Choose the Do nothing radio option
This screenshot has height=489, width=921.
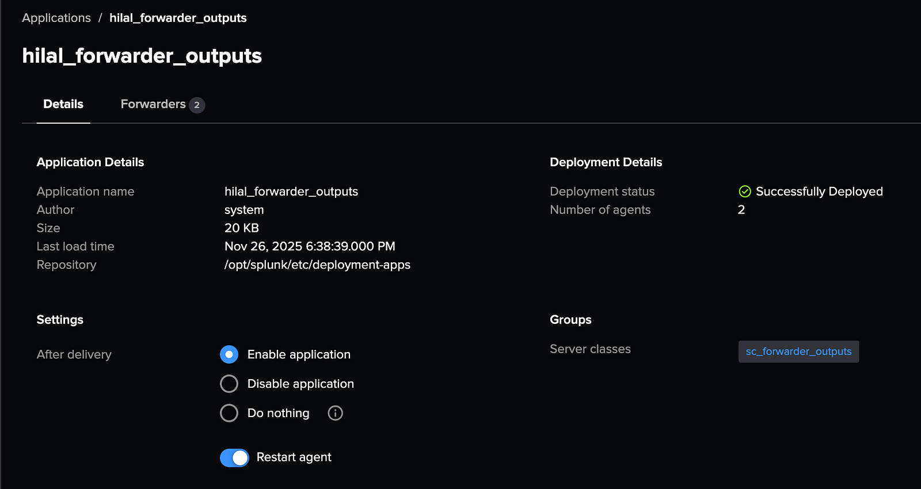click(x=229, y=413)
